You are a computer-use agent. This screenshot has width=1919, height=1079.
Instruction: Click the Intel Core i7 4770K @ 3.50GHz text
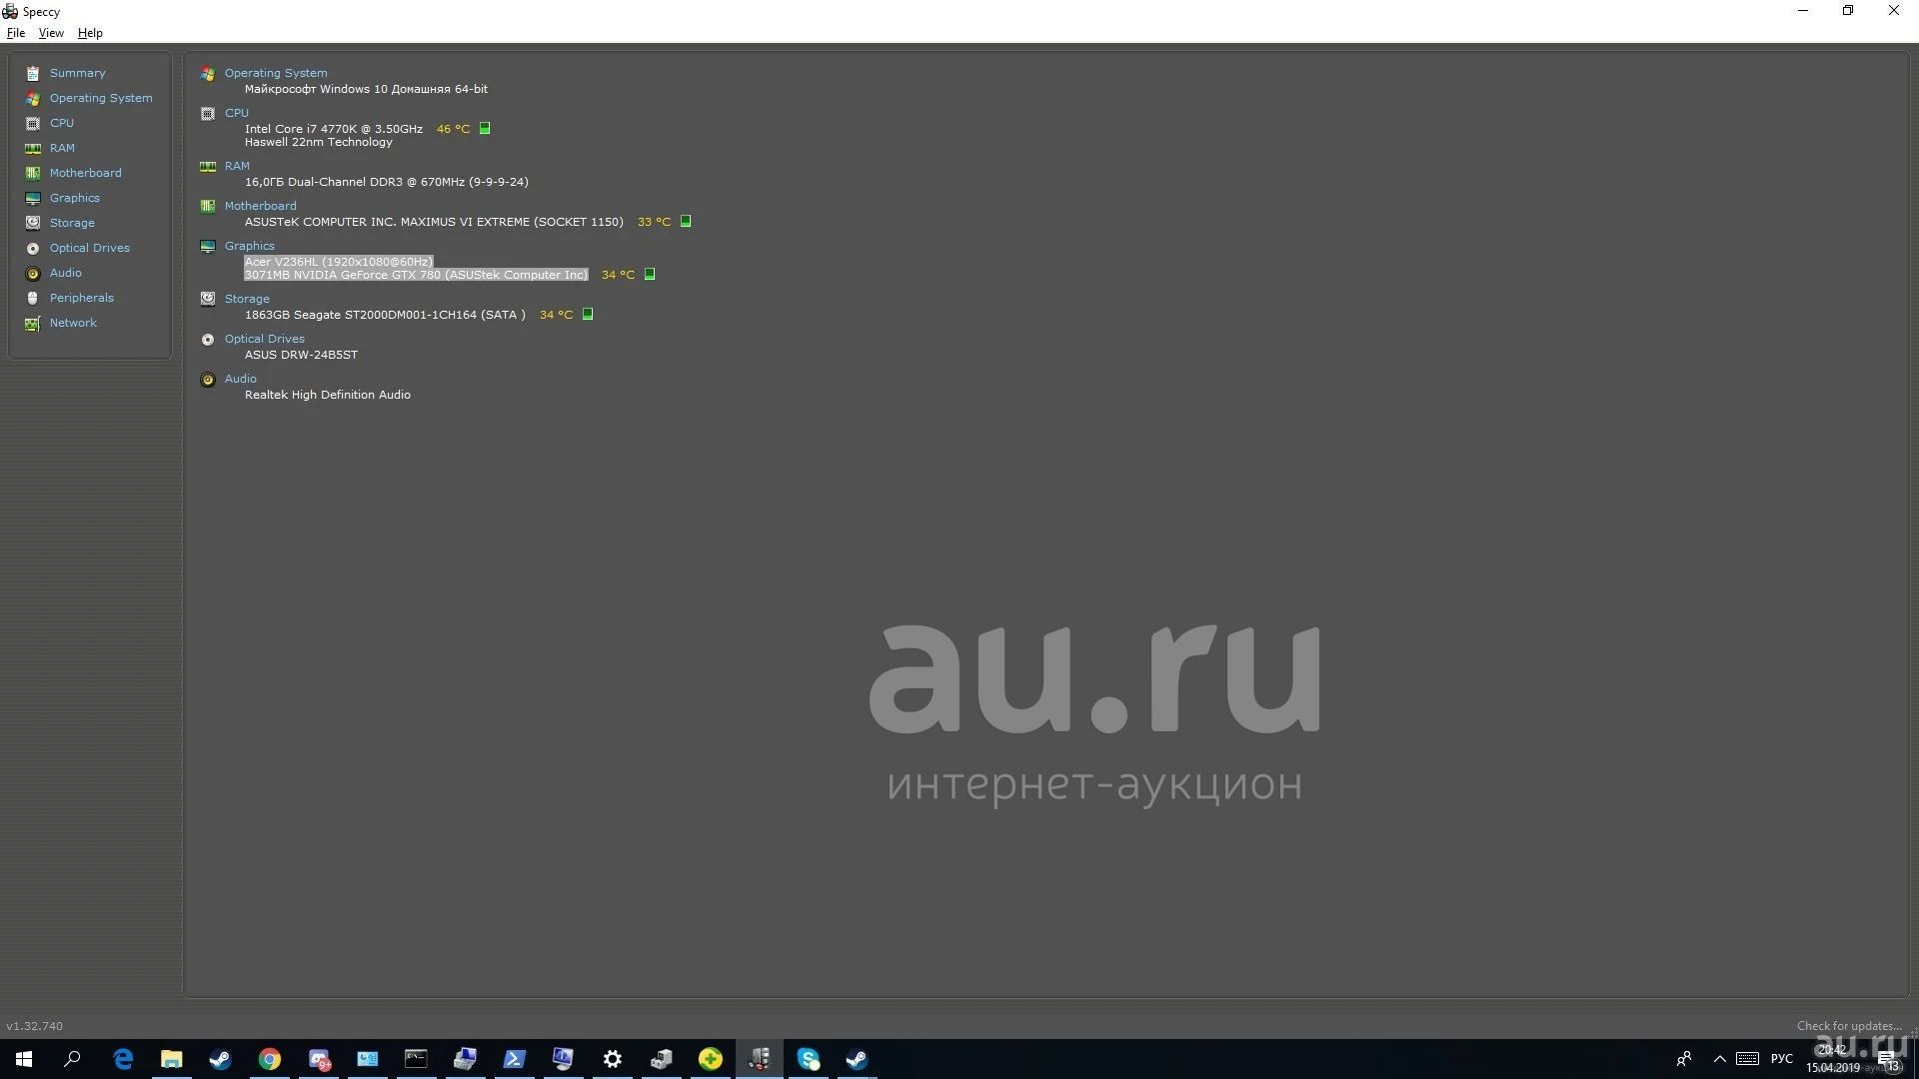(x=334, y=129)
